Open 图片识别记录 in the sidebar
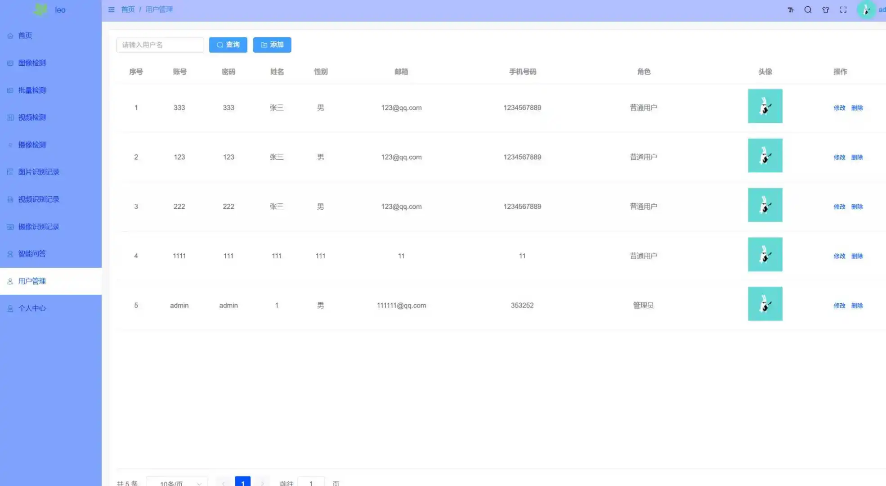Viewport: 886px width, 486px height. tap(38, 171)
